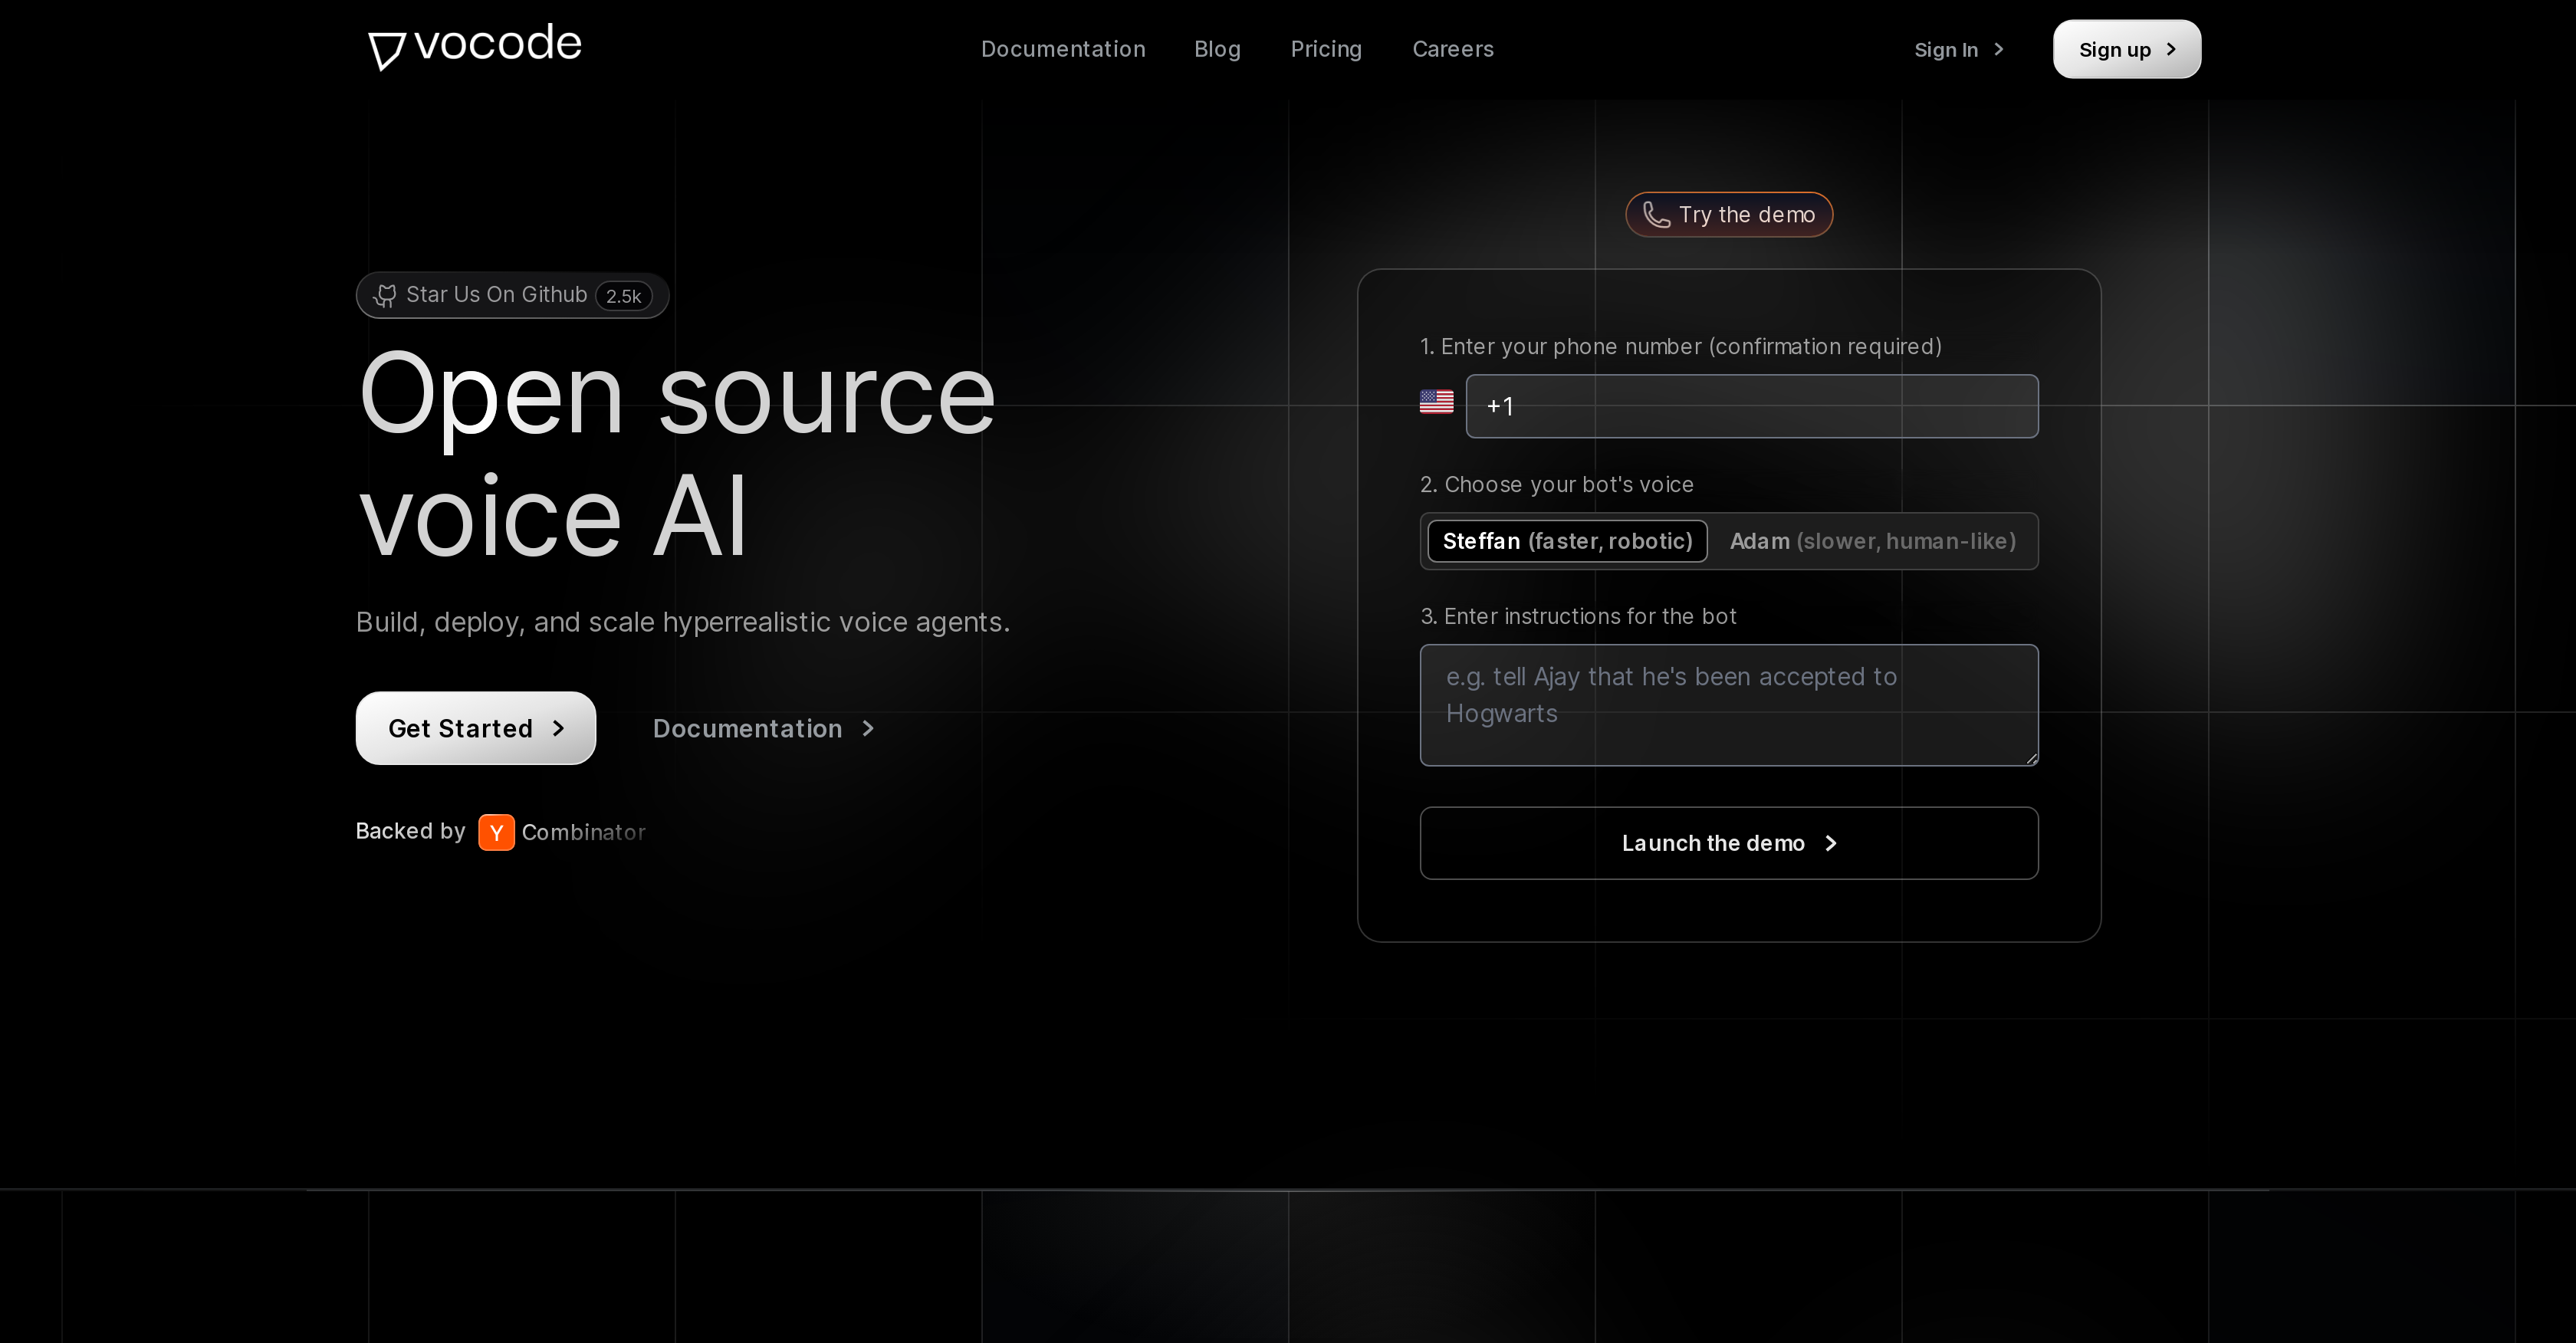The height and width of the screenshot is (1343, 2576).
Task: Click the bot instructions text area
Action: [1728, 705]
